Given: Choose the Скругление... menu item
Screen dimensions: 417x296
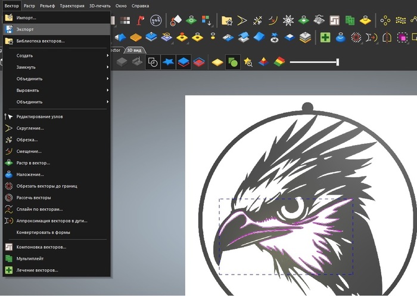Looking at the screenshot, I should click(57, 128).
